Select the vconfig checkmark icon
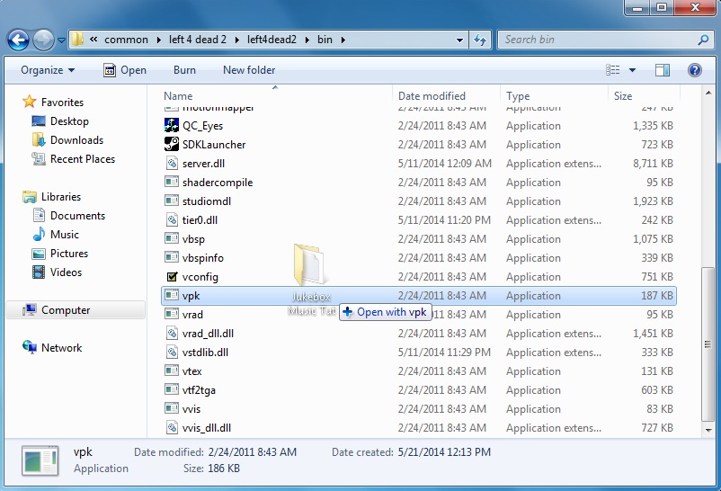721x491 pixels. pyautogui.click(x=172, y=277)
